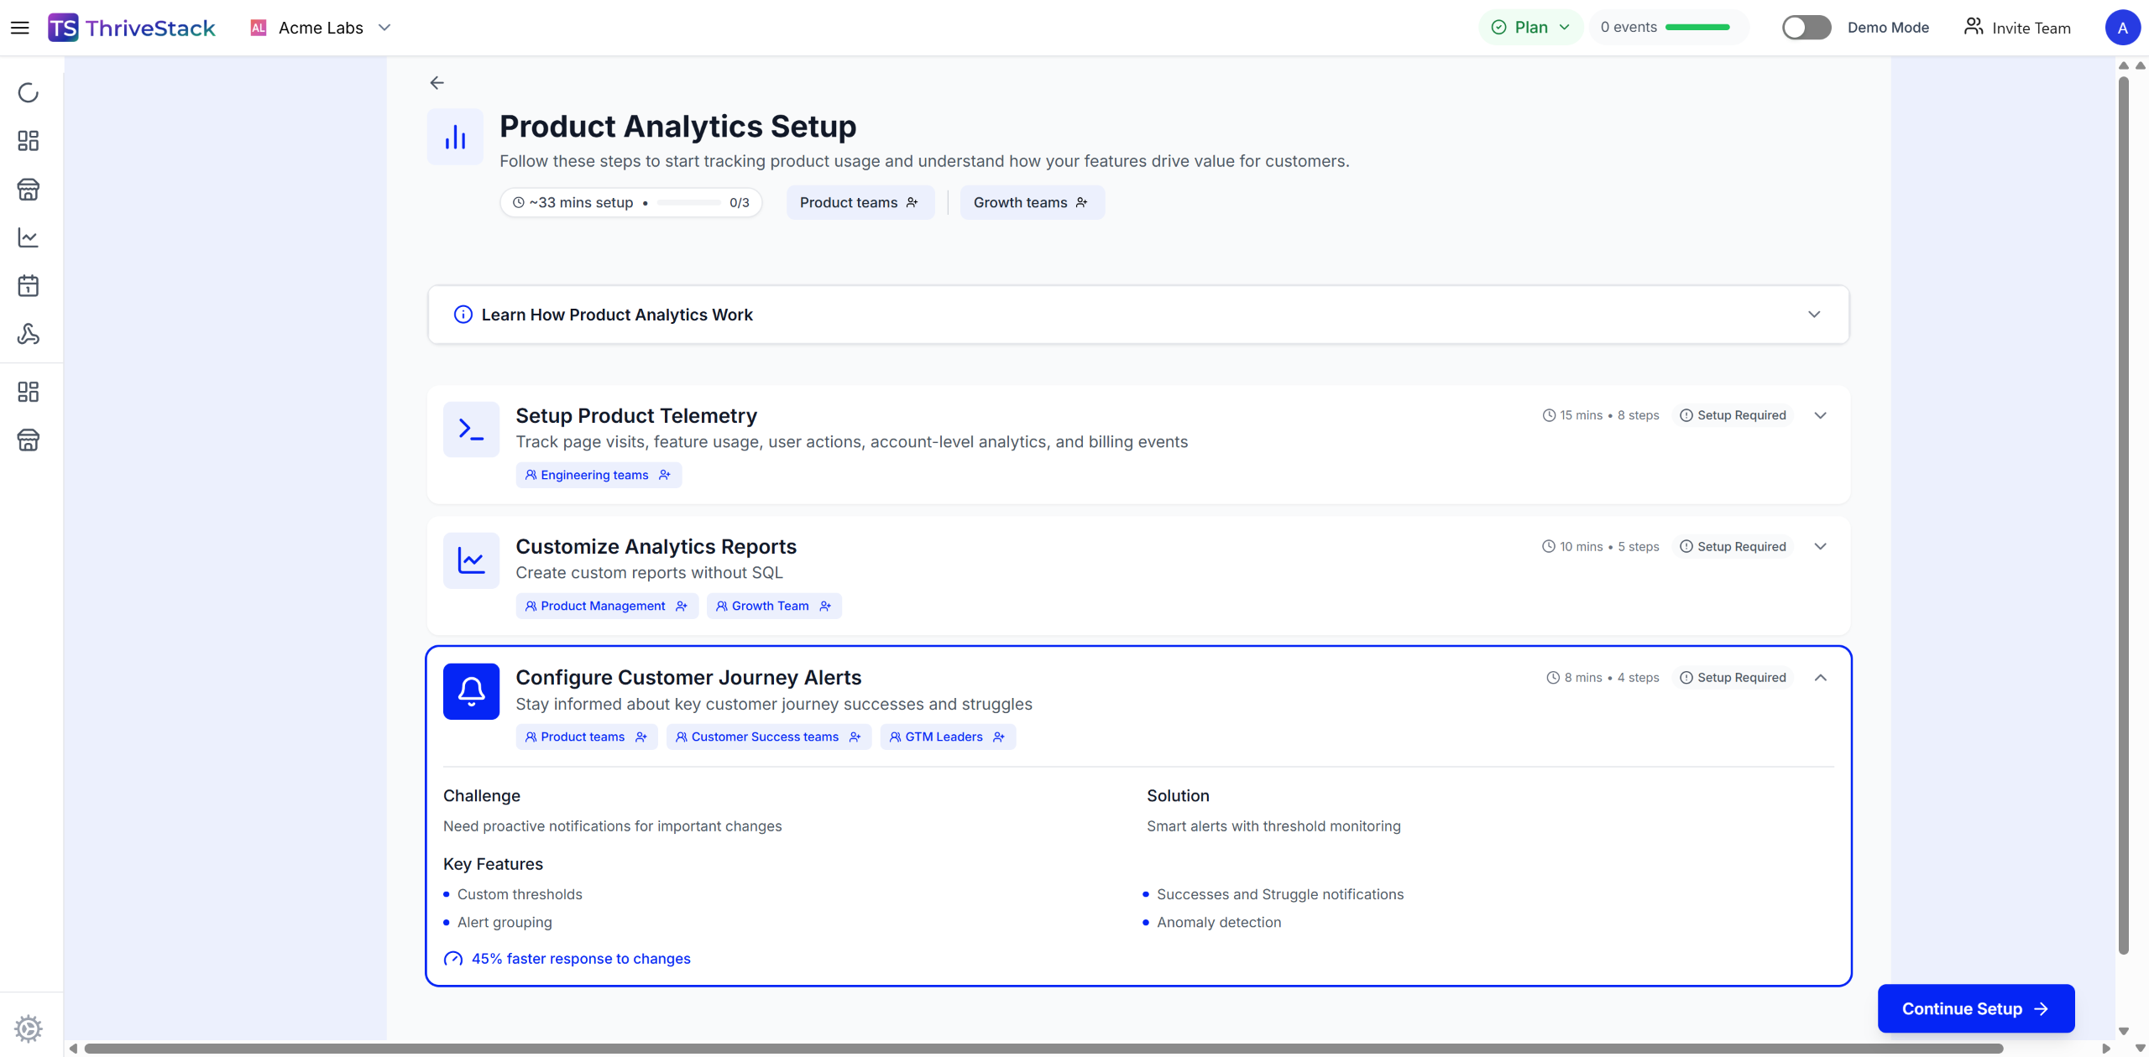Open the webhook icon in the sidebar
Screen dimensions: 2149x1057
coord(29,334)
